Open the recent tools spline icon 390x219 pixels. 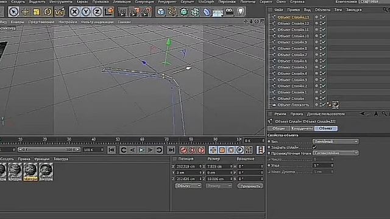pyautogui.click(x=60, y=12)
